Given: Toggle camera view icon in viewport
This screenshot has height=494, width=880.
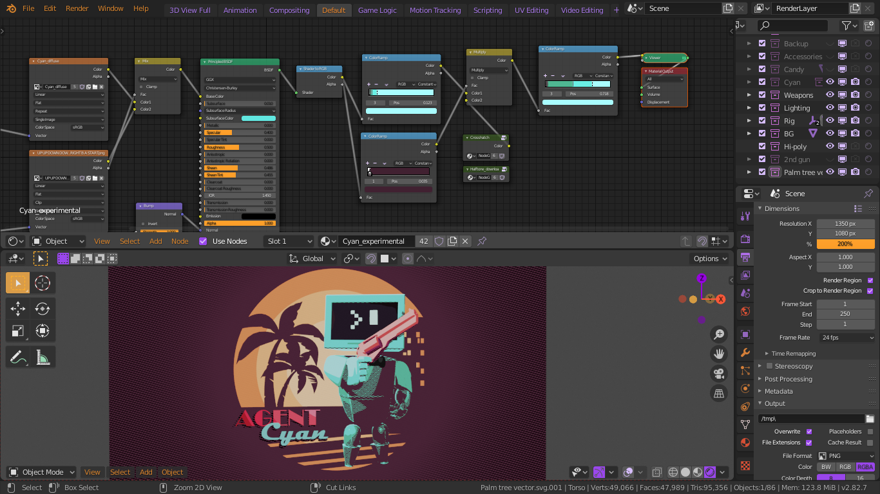Looking at the screenshot, I should 719,373.
